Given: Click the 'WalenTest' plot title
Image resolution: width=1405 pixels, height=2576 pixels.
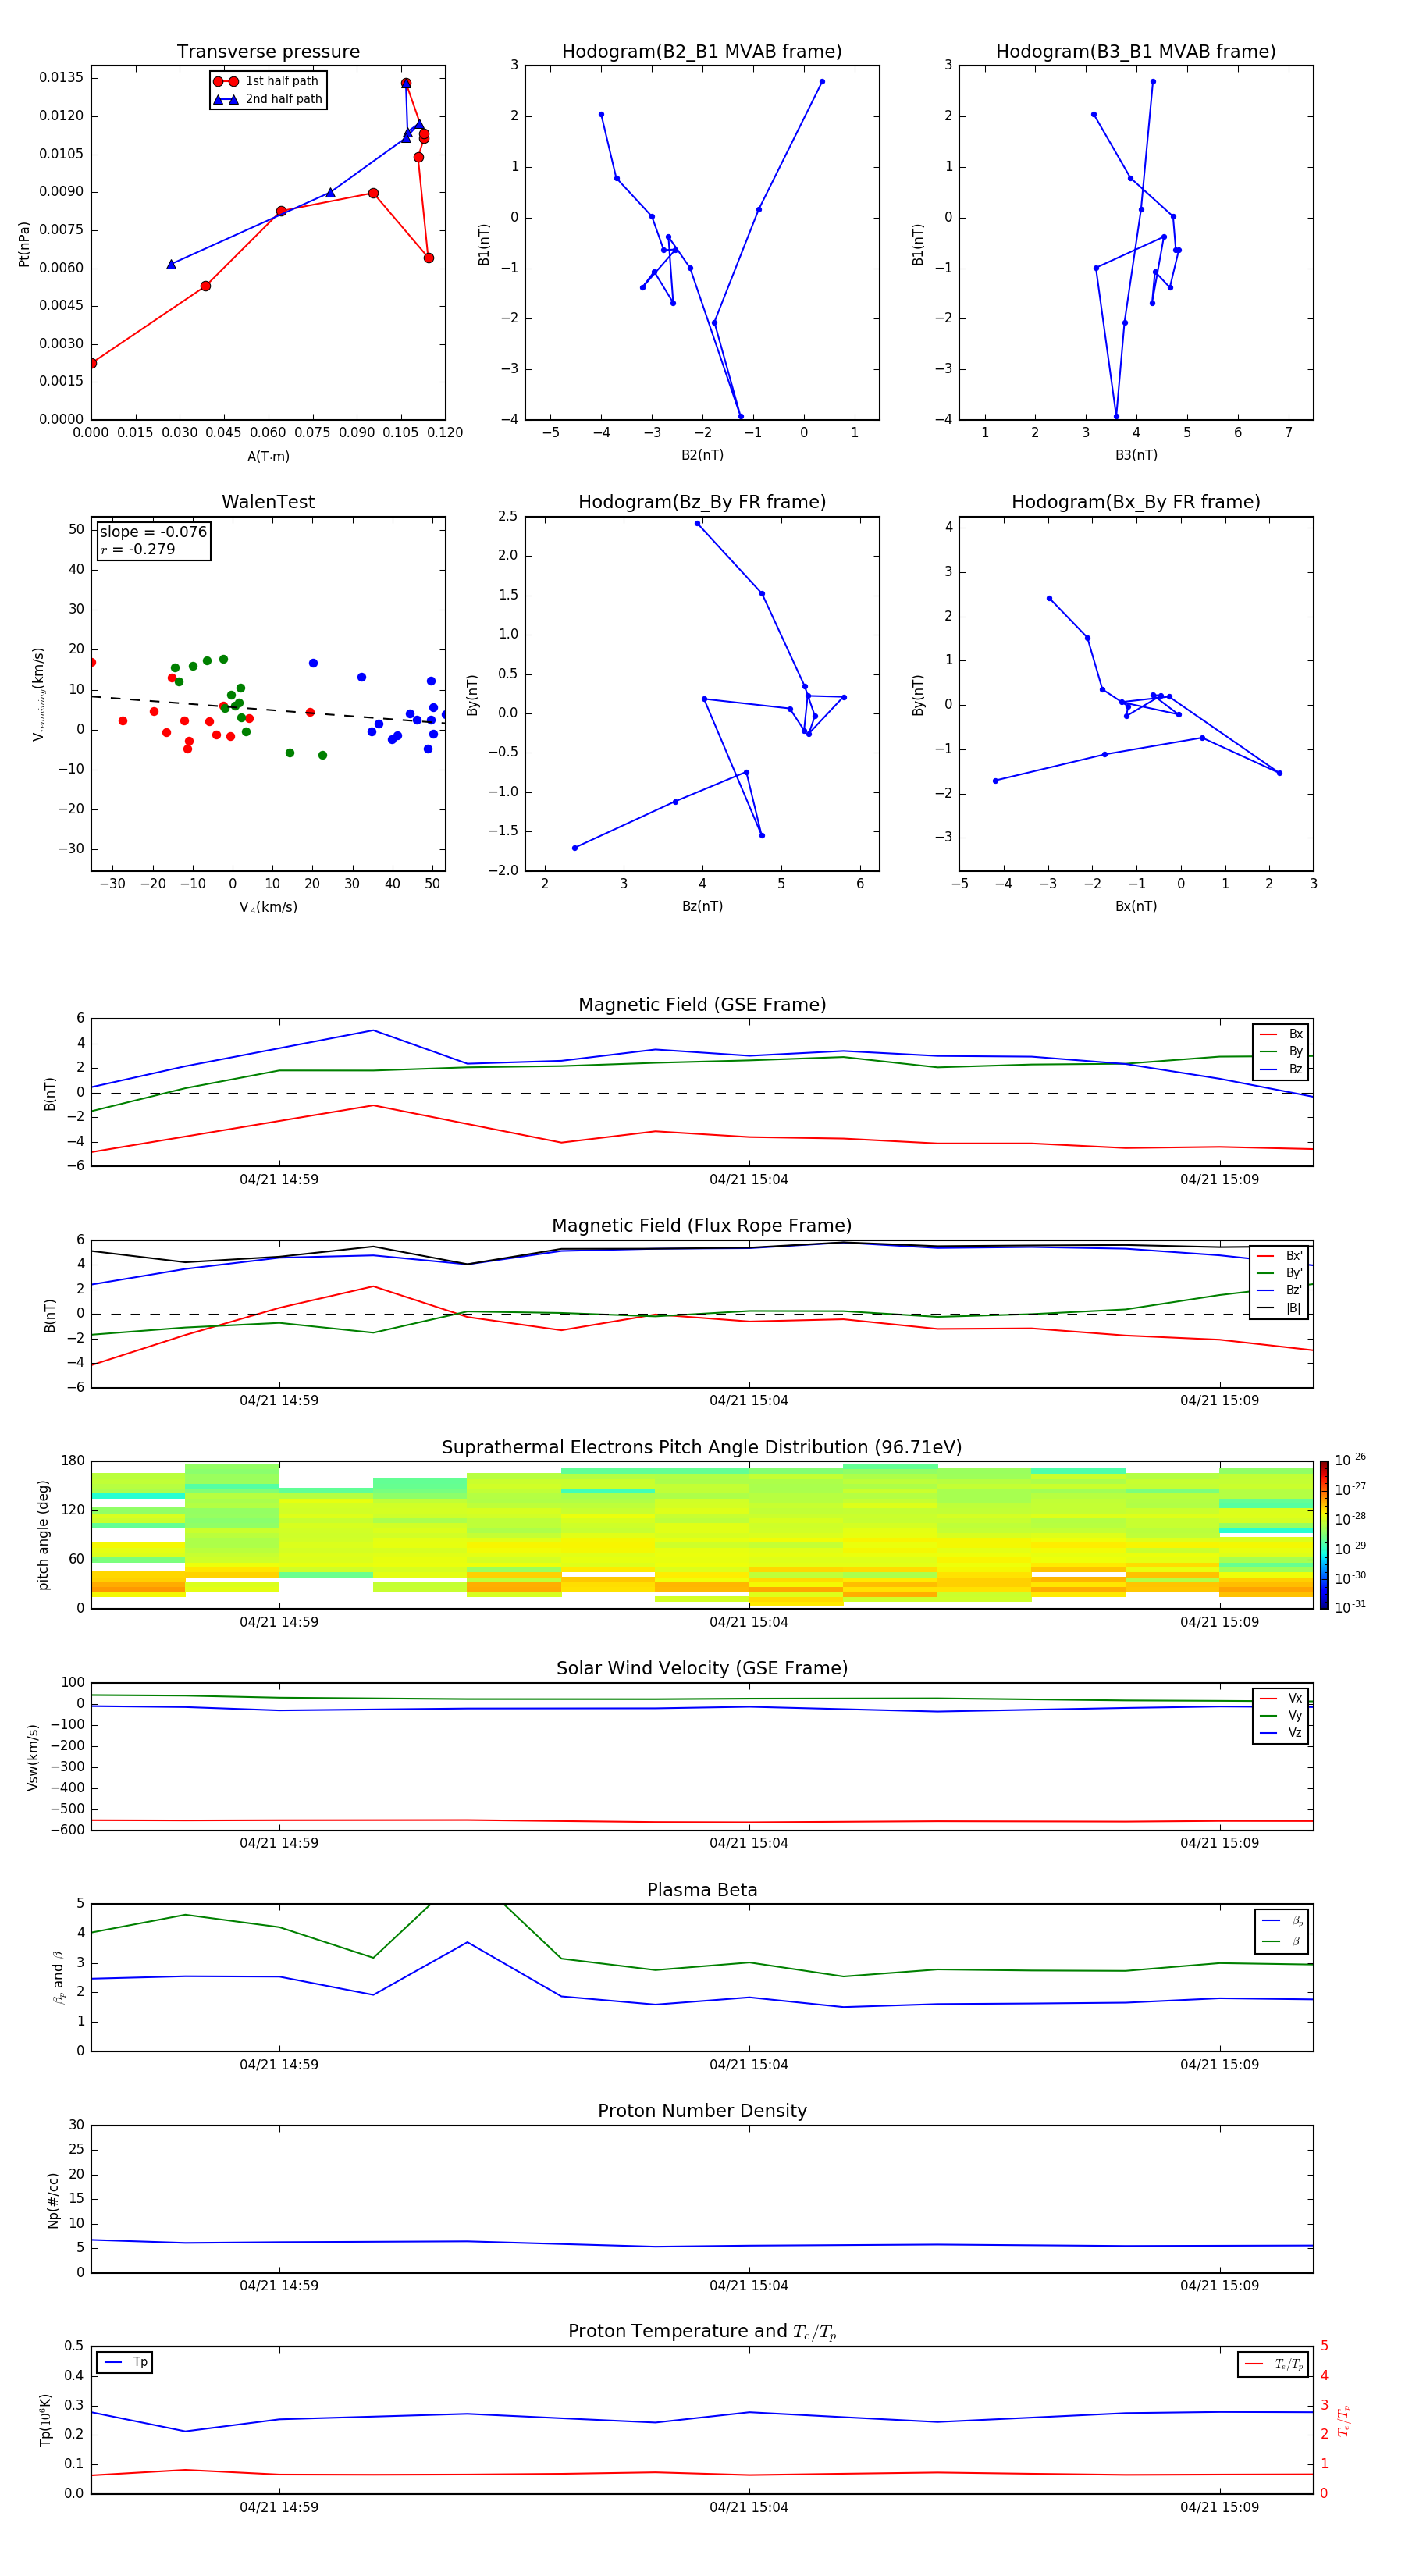Looking at the screenshot, I should pyautogui.click(x=268, y=502).
